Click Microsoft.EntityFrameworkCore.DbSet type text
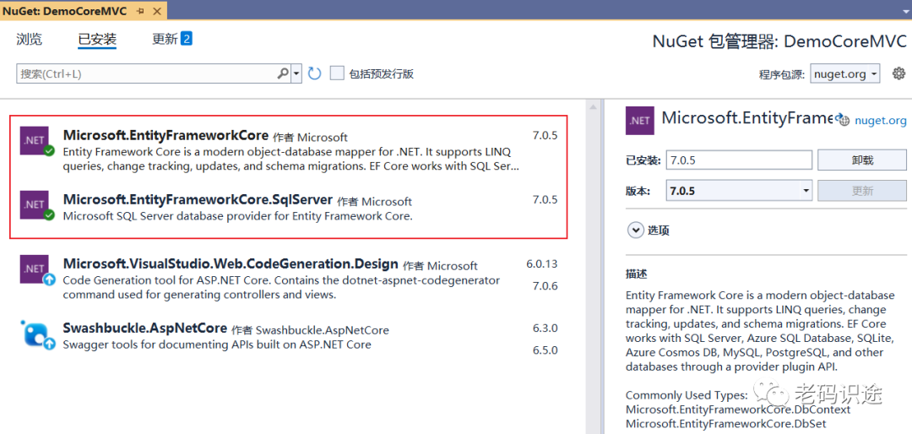This screenshot has width=912, height=434. click(726, 424)
